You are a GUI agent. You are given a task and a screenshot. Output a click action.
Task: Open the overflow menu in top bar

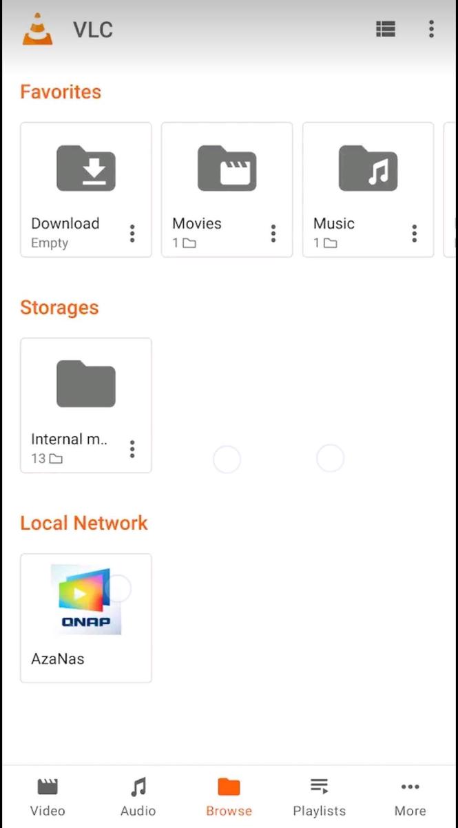tap(431, 29)
